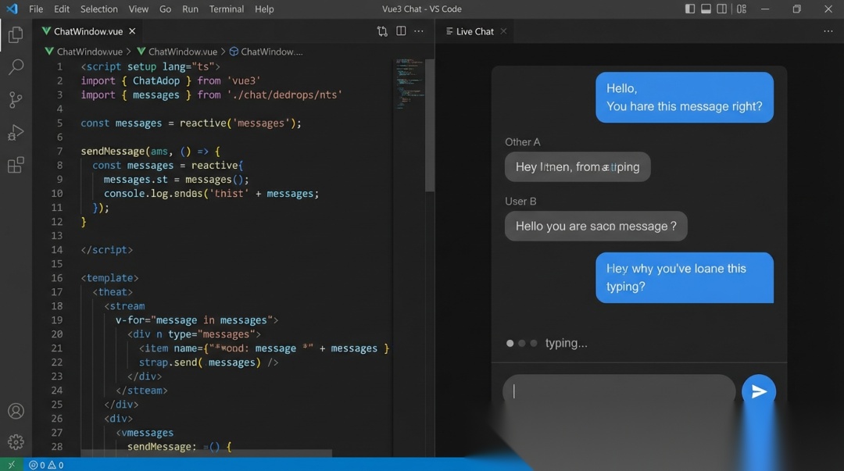Click the "import { ChatAdop } from 'vue3'" line

point(171,80)
